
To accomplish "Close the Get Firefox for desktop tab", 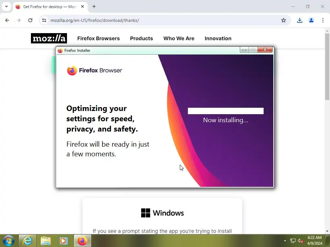I will [x=82, y=6].
